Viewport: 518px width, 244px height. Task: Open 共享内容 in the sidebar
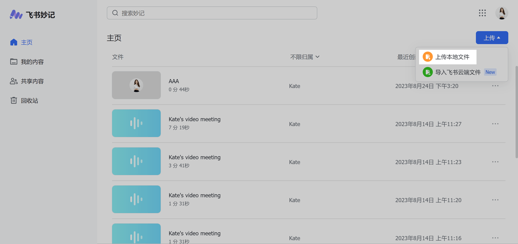32,81
